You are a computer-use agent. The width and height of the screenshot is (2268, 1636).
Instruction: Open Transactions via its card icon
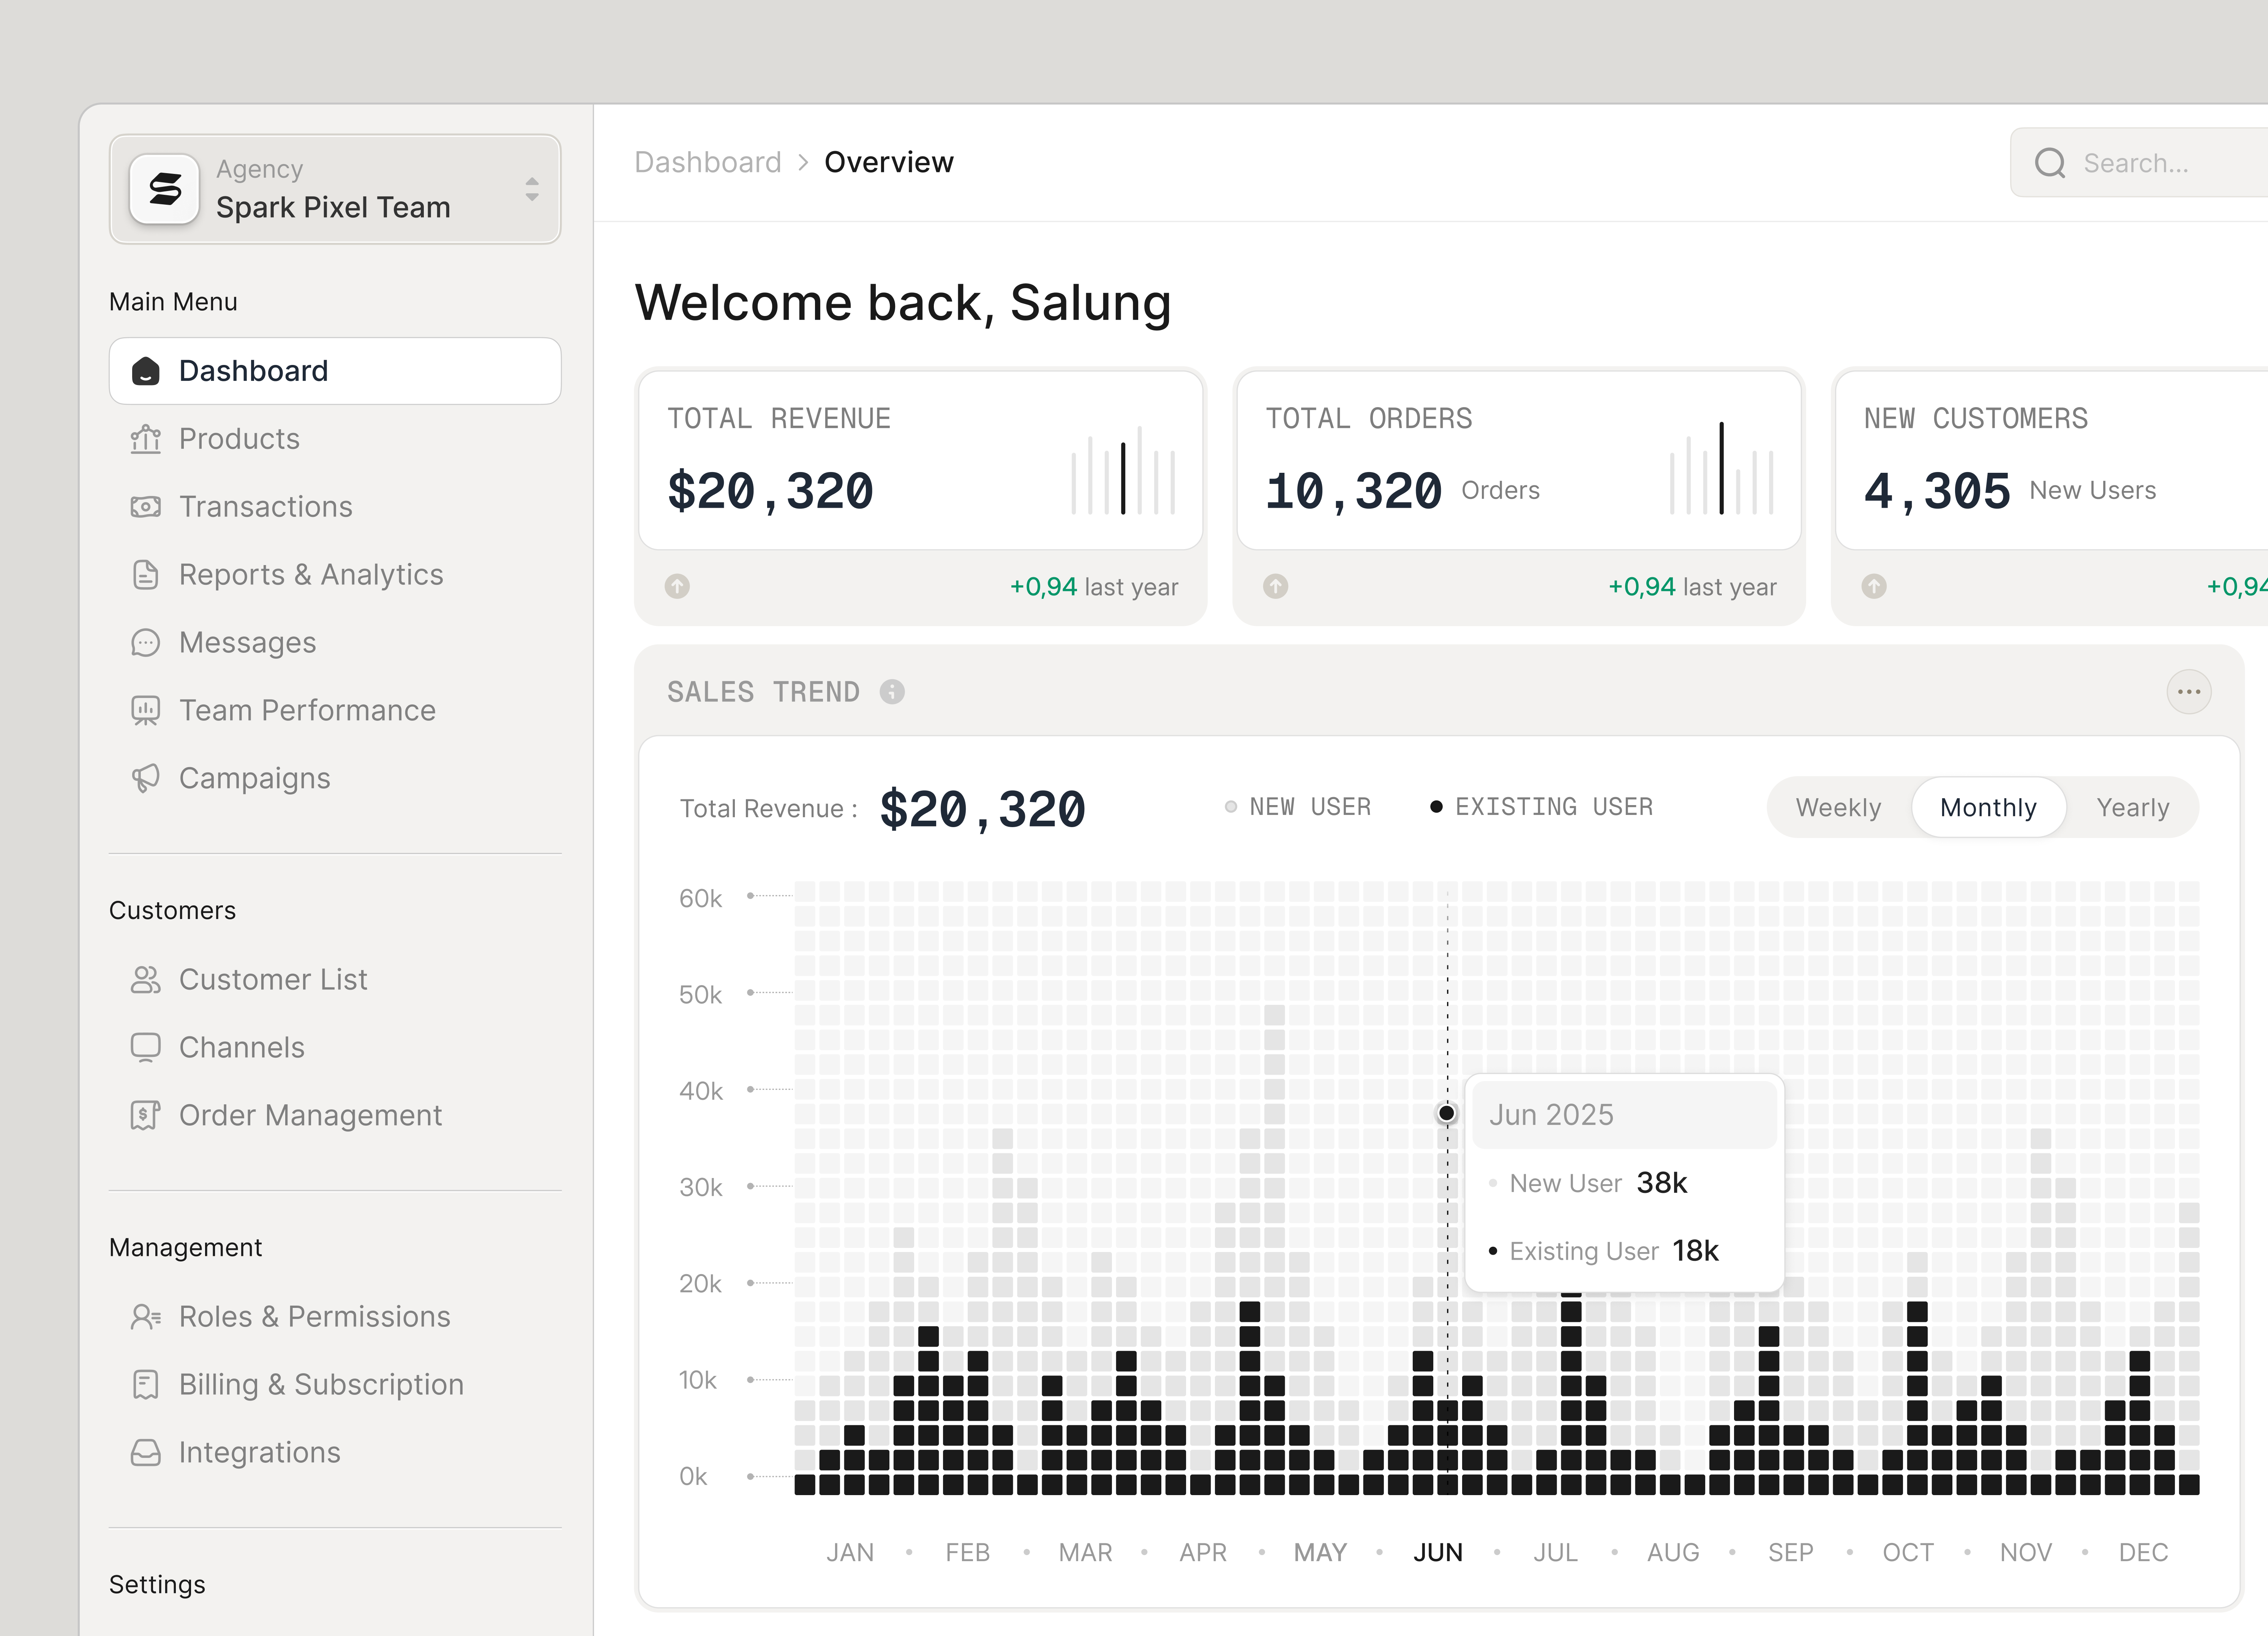pos(146,506)
